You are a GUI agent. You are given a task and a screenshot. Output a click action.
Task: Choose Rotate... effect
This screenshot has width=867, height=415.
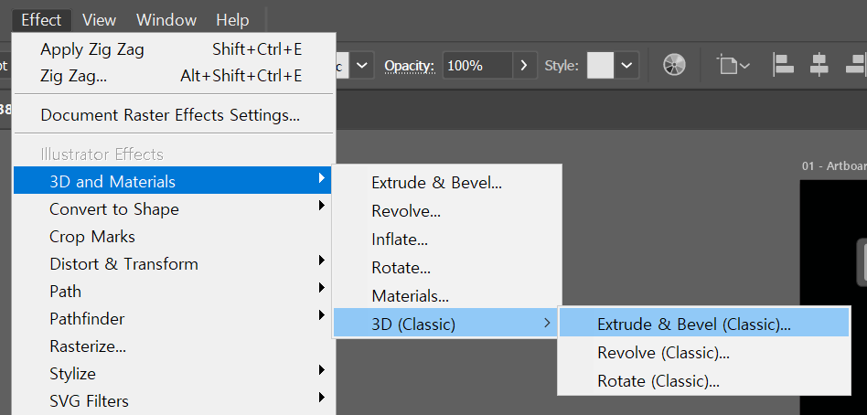[x=447, y=268]
